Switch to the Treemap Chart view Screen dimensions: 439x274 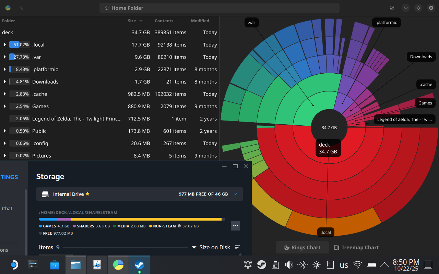tap(356, 247)
